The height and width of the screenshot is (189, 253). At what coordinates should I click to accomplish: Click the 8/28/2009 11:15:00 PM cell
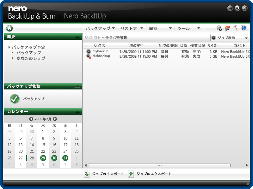(138, 56)
